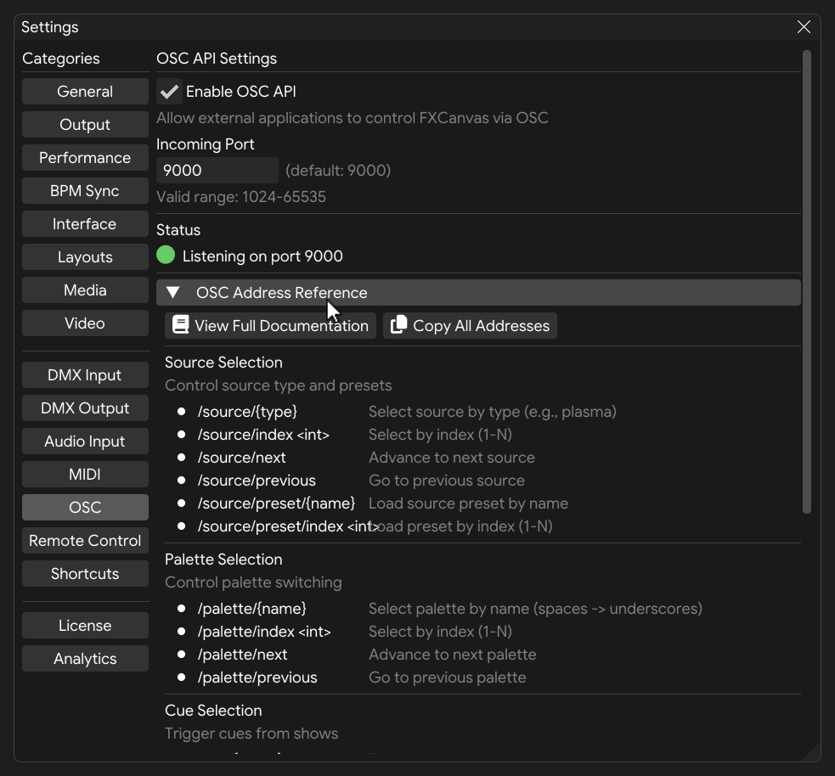Click 'Go to previous source' description
Image resolution: width=835 pixels, height=776 pixels.
[x=447, y=480]
